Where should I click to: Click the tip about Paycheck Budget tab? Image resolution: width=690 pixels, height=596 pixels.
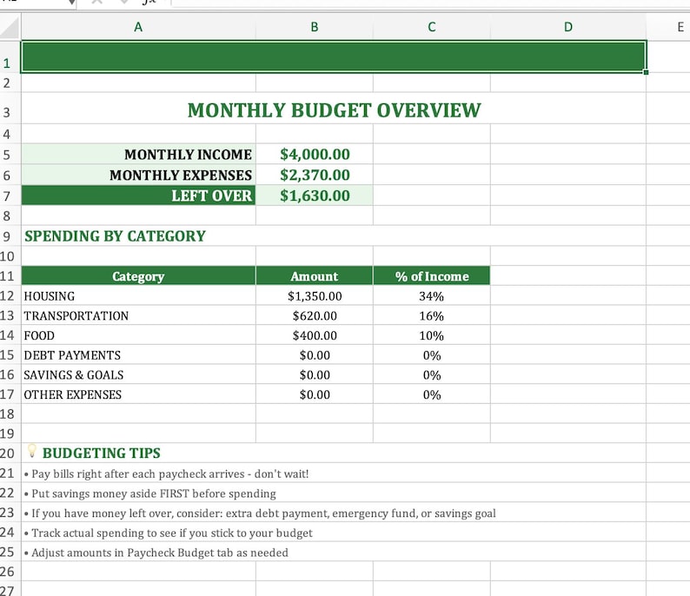(x=156, y=553)
